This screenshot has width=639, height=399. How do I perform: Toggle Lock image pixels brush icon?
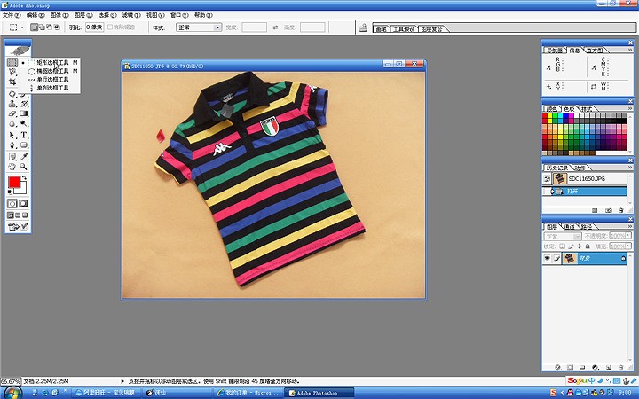tap(571, 246)
